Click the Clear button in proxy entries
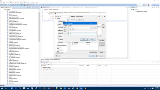This screenshot has width=160, height=90. (103, 27)
